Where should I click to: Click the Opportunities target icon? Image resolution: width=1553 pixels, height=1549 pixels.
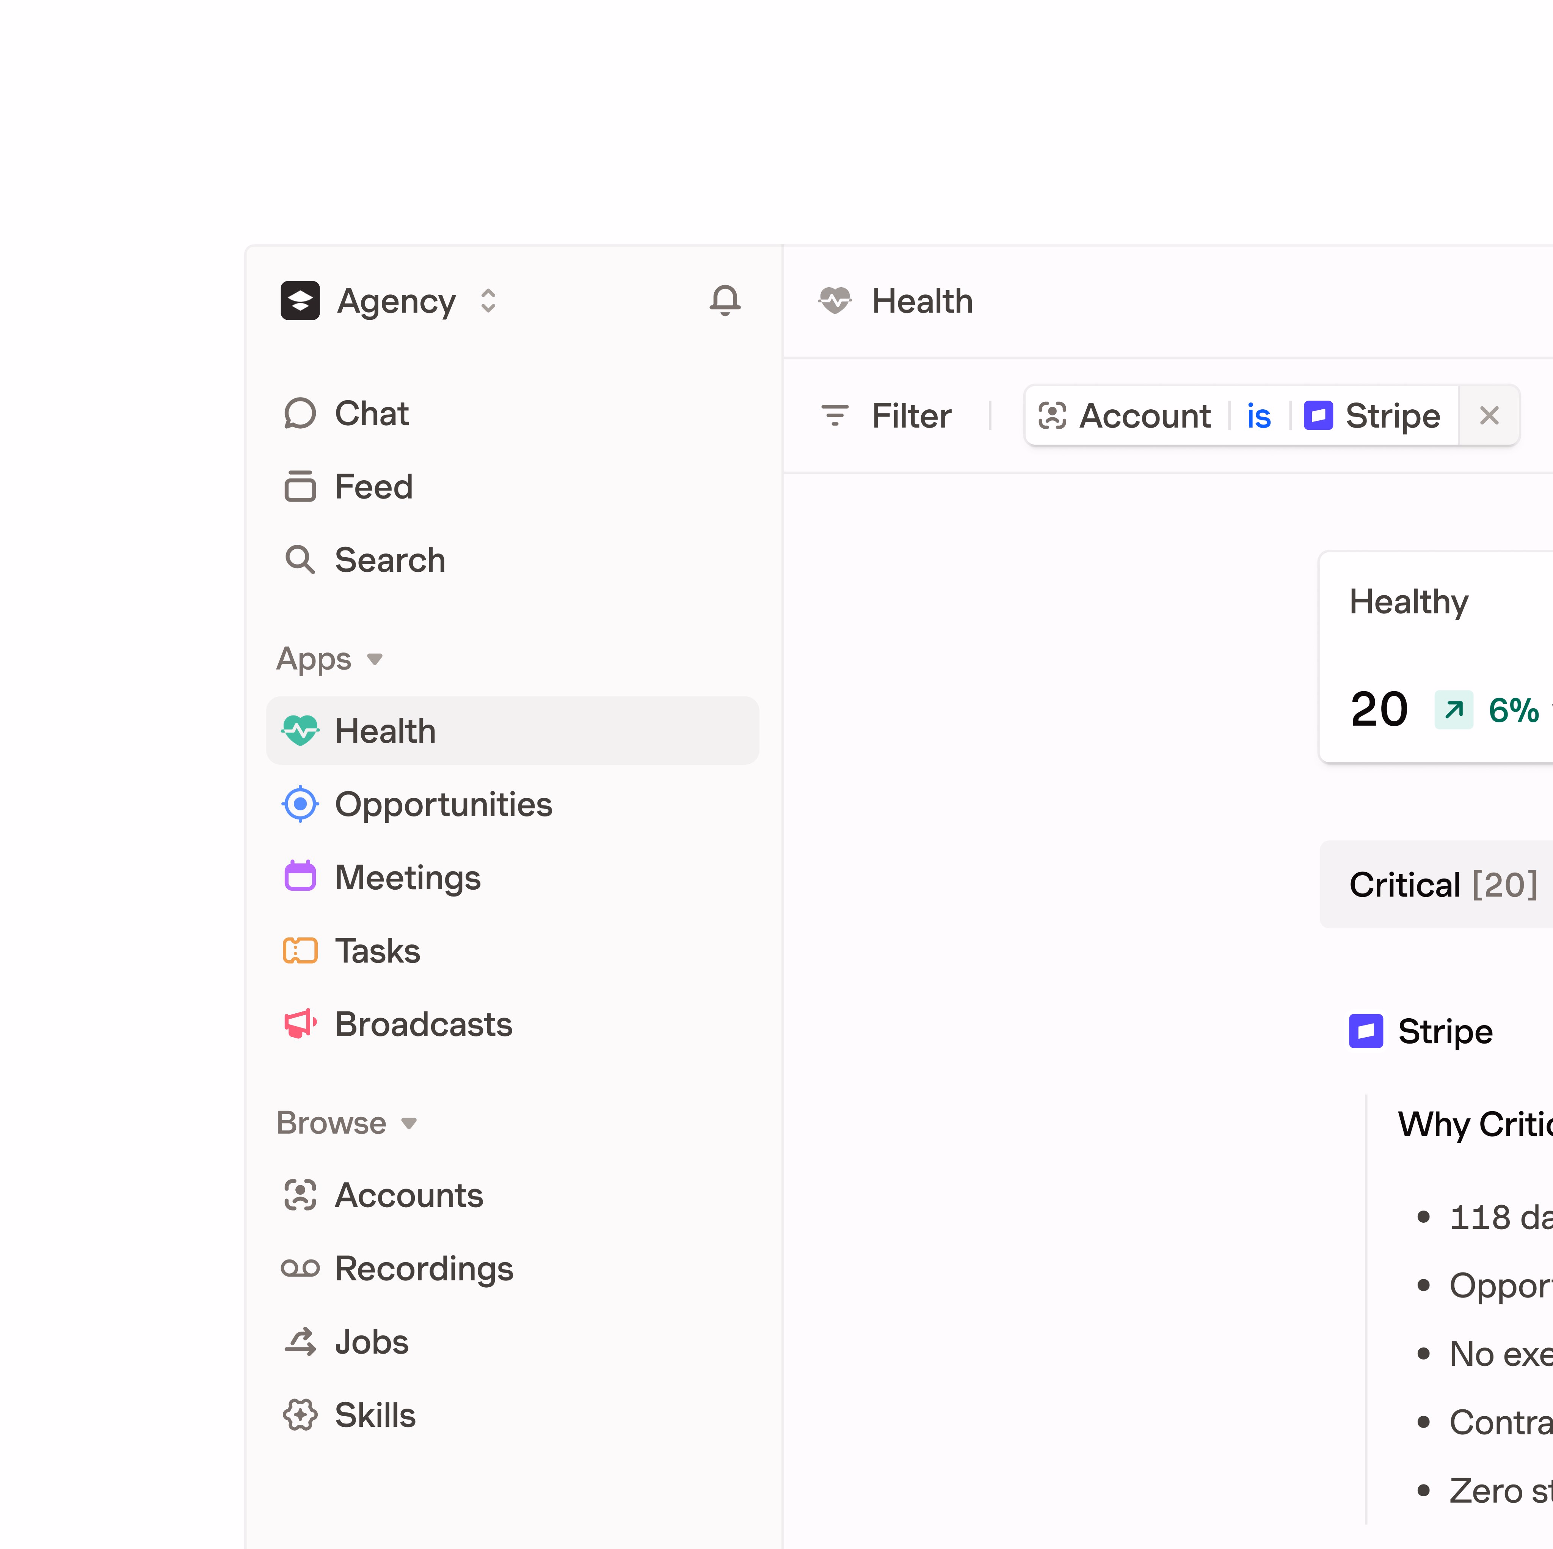click(x=300, y=804)
